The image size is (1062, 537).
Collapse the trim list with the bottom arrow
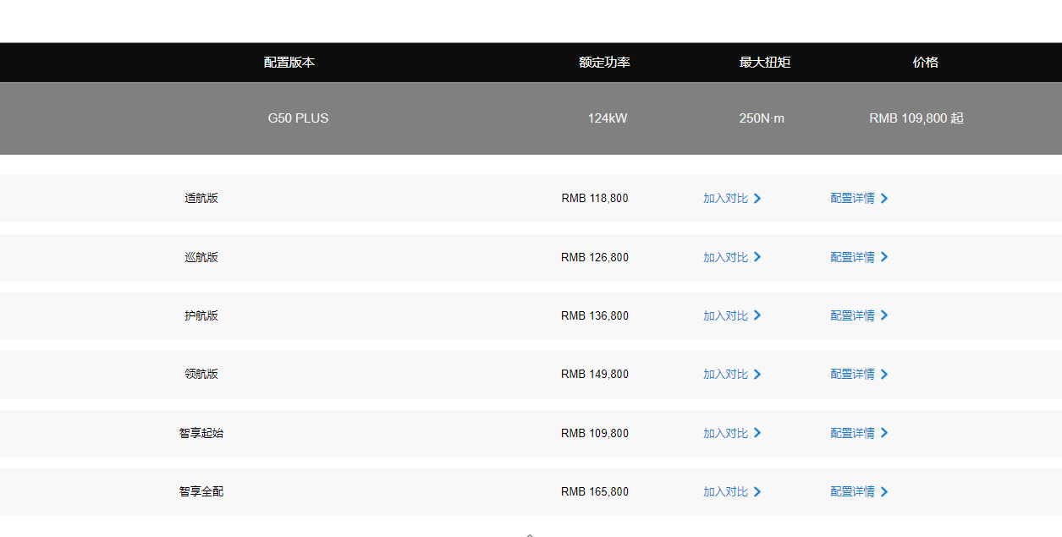[x=530, y=534]
